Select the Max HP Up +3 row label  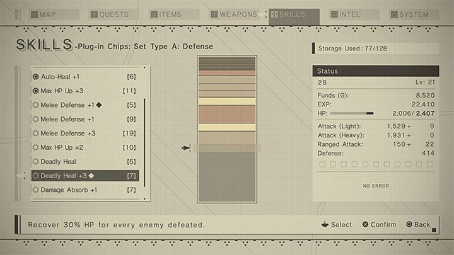(62, 91)
